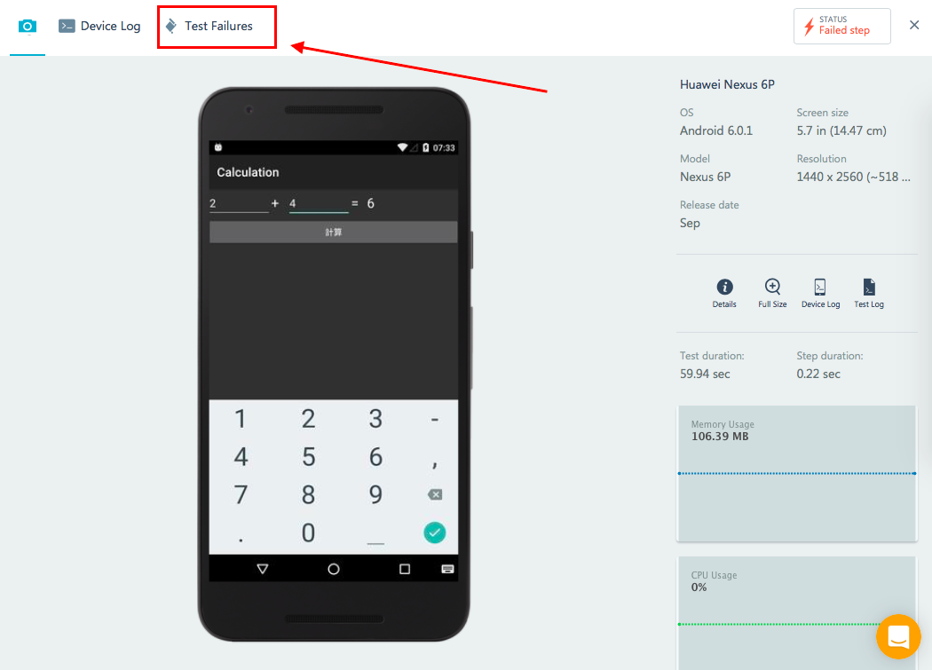Tap the green checkmark confirm key
Viewport: 932px width, 670px height.
coord(435,532)
